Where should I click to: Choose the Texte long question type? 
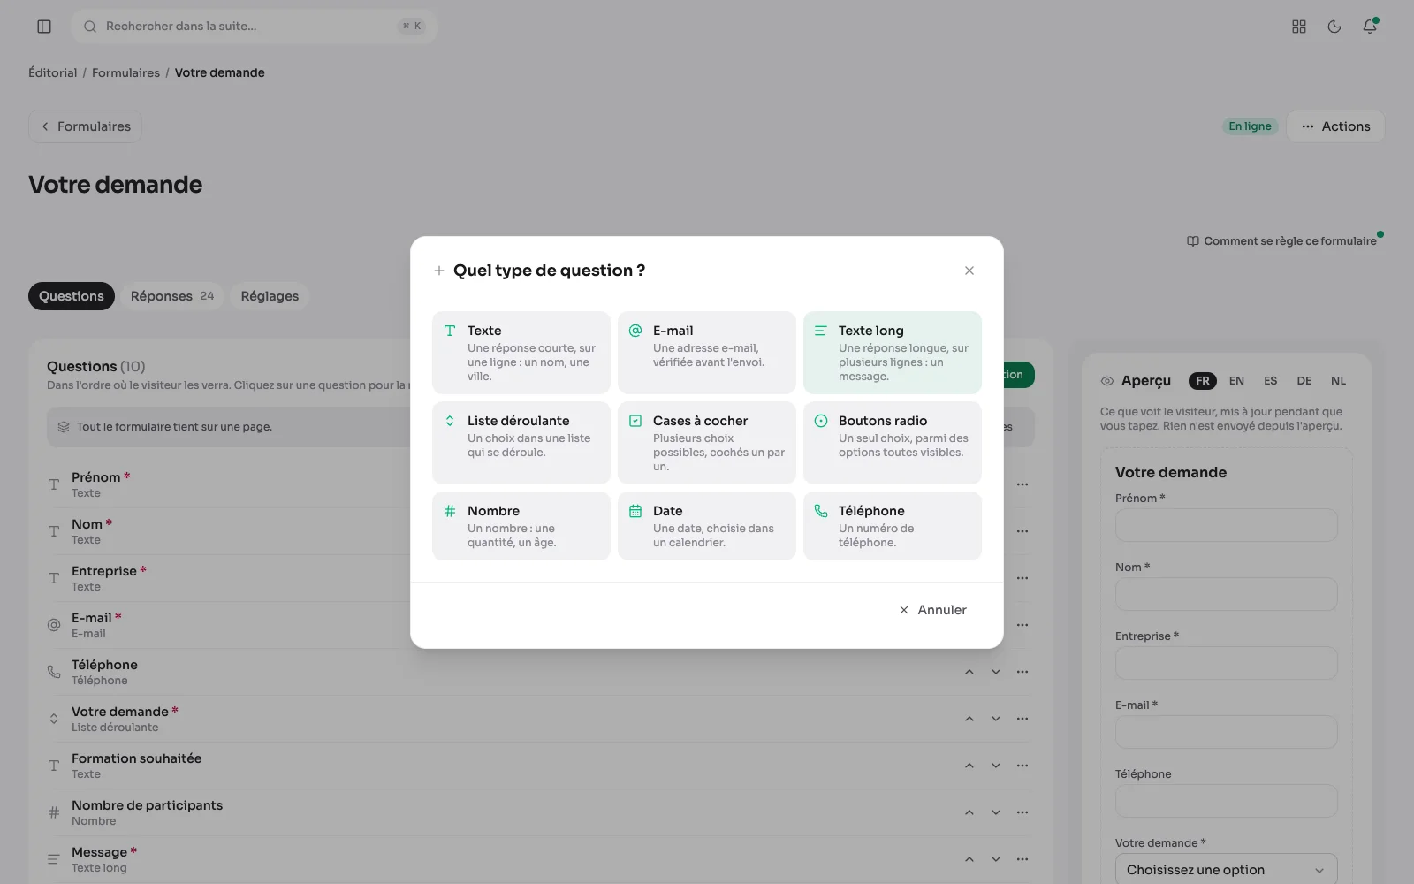point(893,352)
